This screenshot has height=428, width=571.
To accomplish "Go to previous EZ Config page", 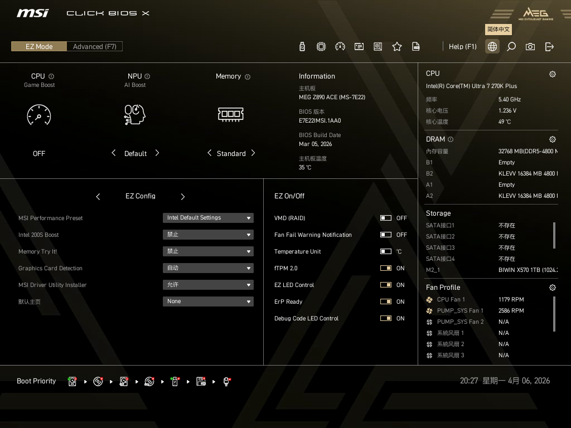I will 98,197.
